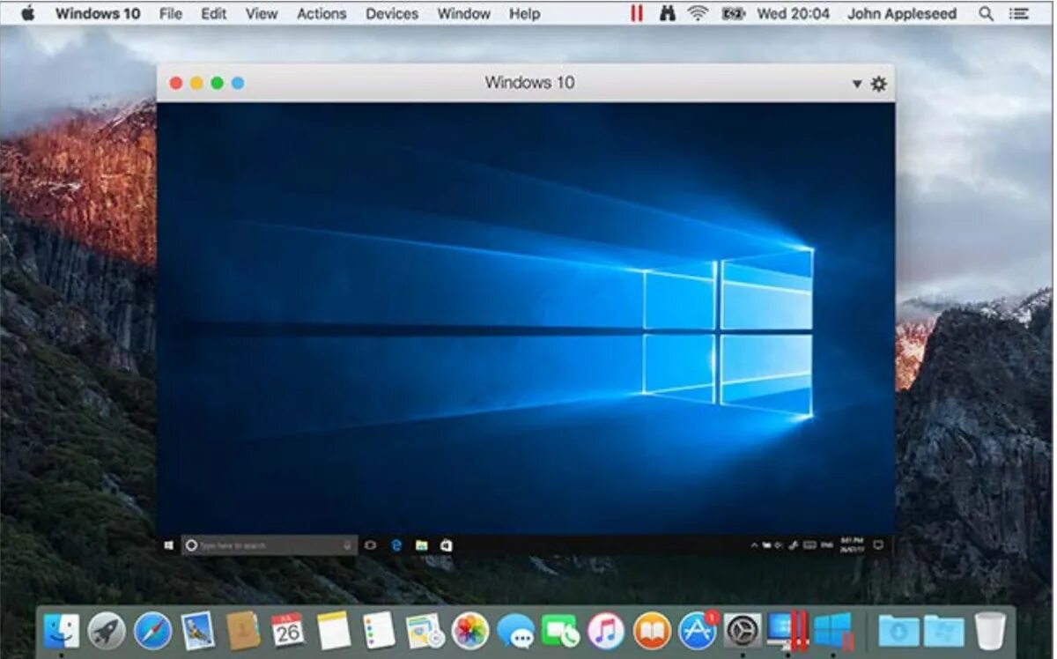Screen dimensions: 1057x659
Task: Open FaceTime in the Dock
Action: 560,631
